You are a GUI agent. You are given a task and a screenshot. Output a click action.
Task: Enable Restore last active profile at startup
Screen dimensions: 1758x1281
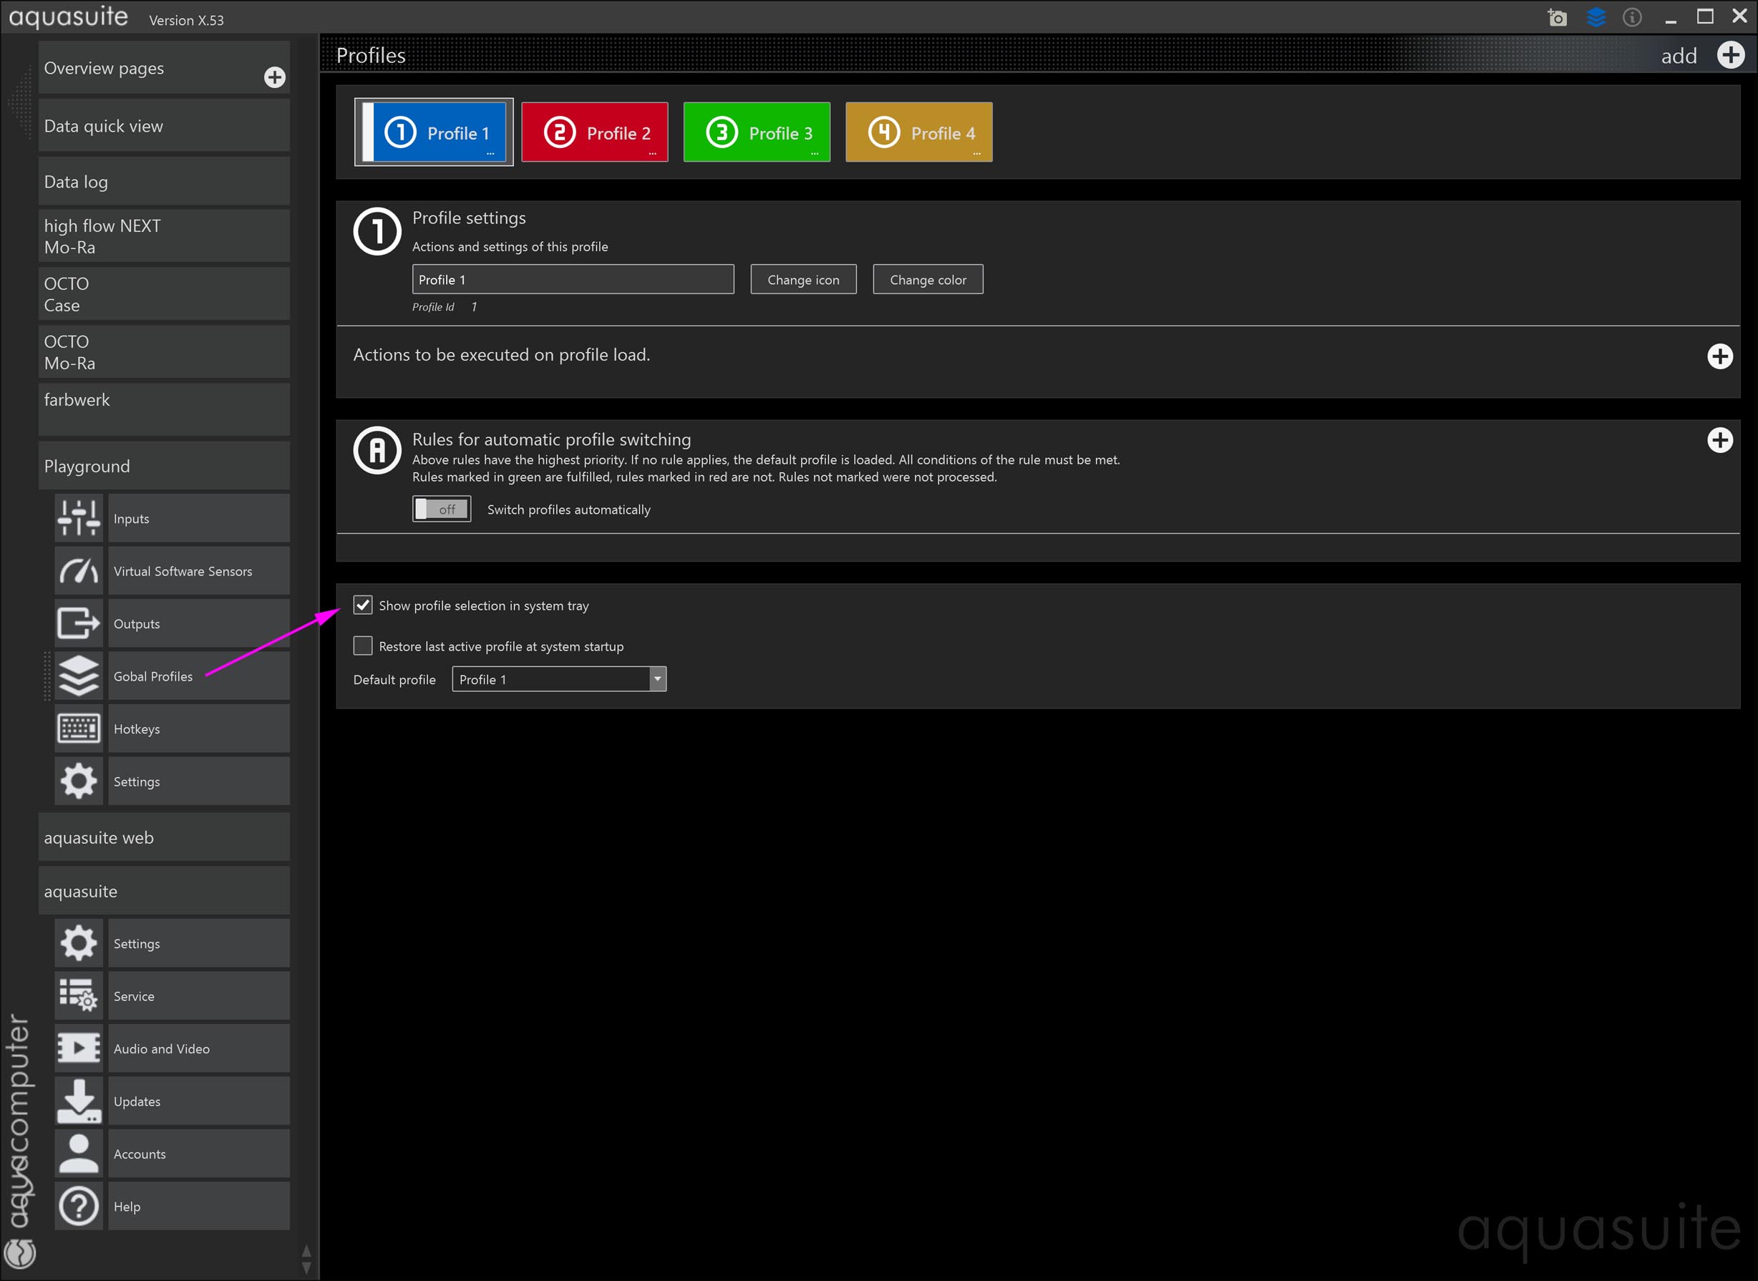363,646
